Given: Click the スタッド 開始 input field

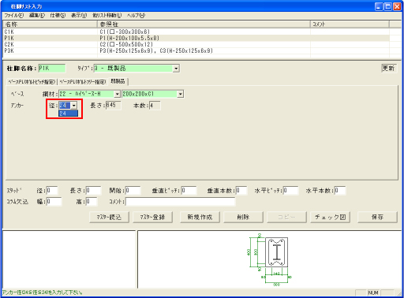Looking at the screenshot, I should 133,191.
